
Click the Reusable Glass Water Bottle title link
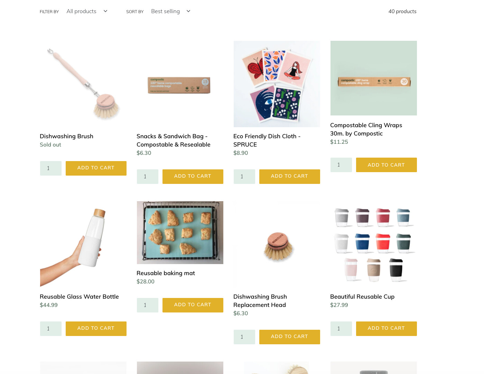coord(79,297)
